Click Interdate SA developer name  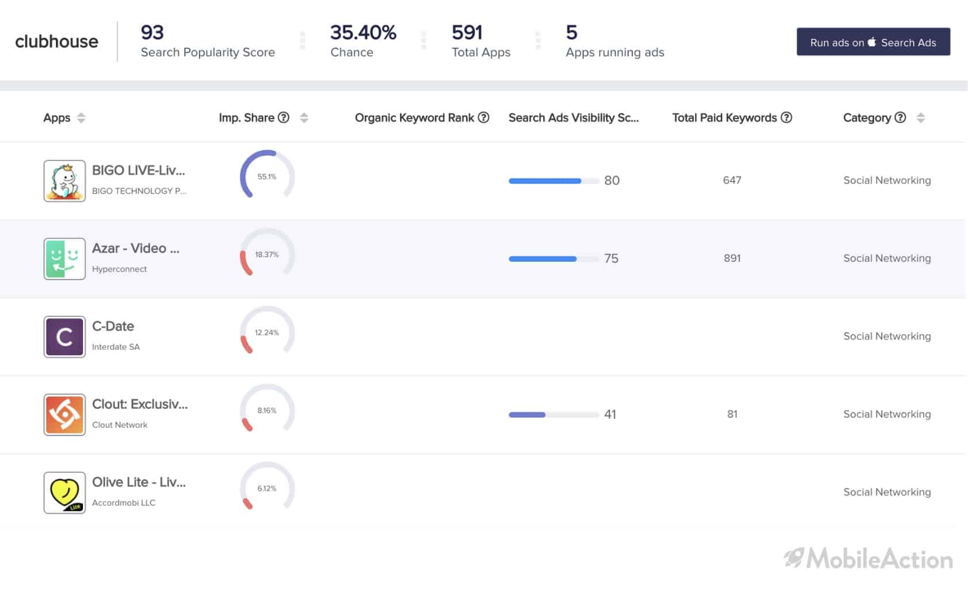pos(116,347)
